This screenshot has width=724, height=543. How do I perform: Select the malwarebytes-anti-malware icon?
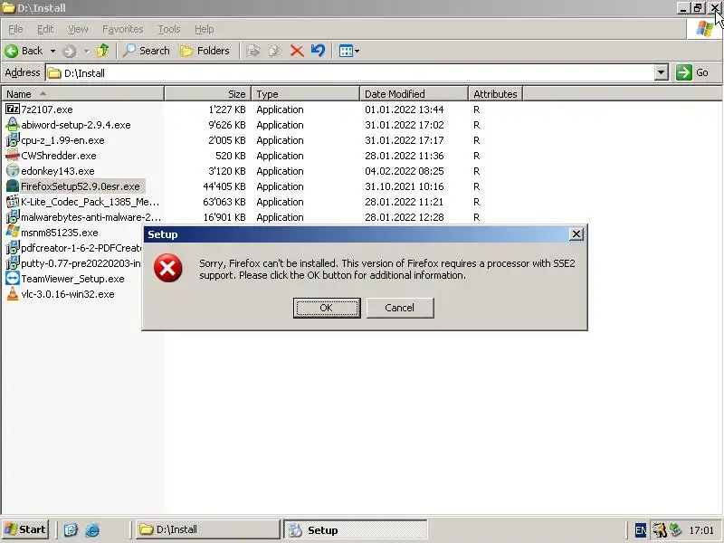(x=13, y=216)
